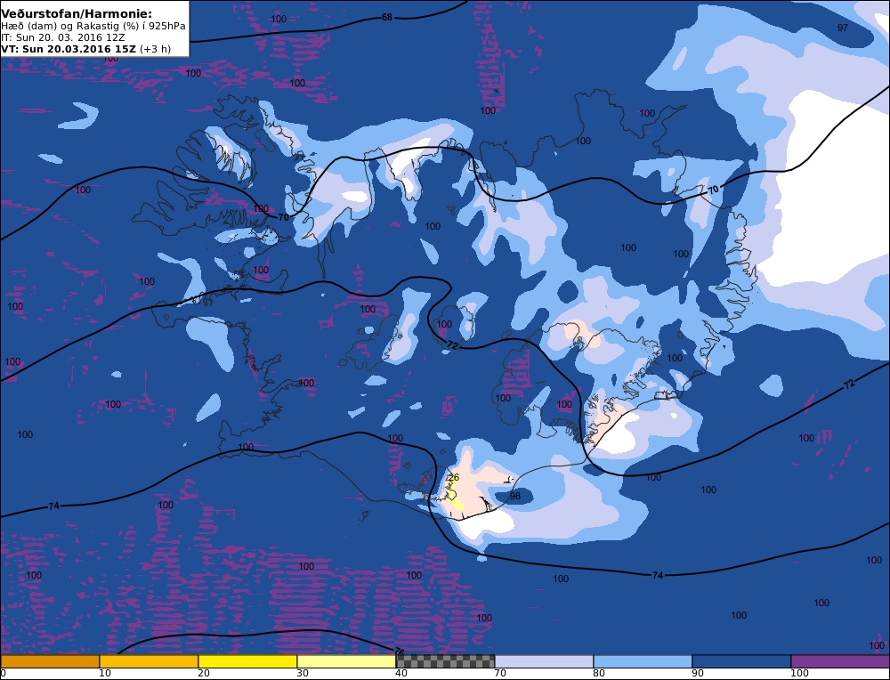Select the pale yellow 30–40 legend segment

point(346,661)
